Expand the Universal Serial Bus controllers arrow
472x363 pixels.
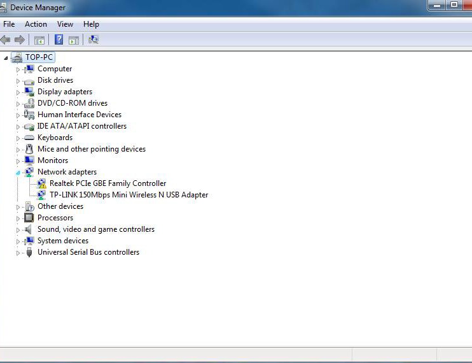click(x=18, y=253)
